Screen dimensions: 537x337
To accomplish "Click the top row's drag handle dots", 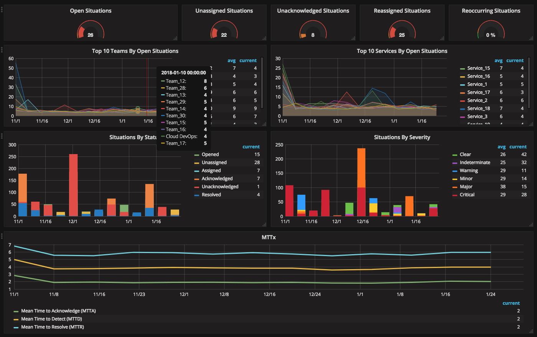I will pos(2,9).
